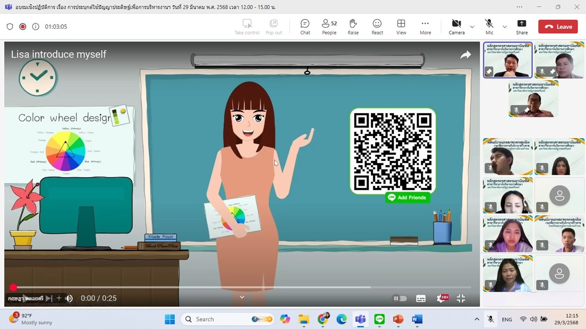Image resolution: width=586 pixels, height=329 pixels.
Task: Skip to next video in the player
Action: point(48,298)
